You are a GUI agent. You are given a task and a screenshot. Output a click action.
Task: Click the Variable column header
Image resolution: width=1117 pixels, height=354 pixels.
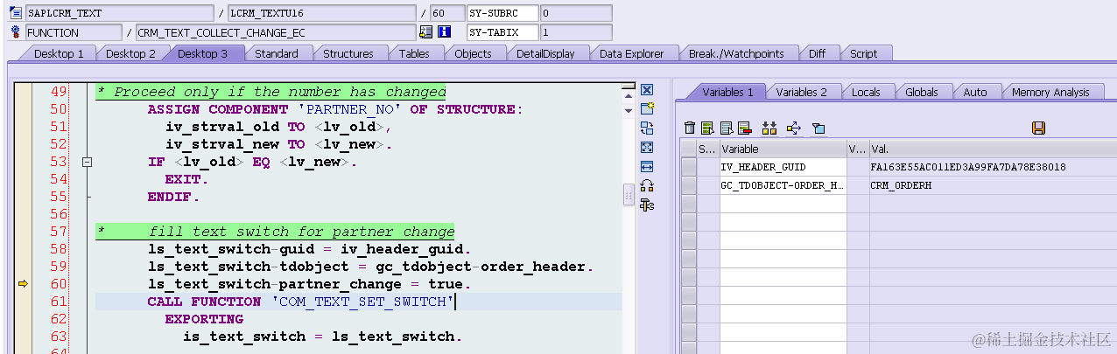783,149
